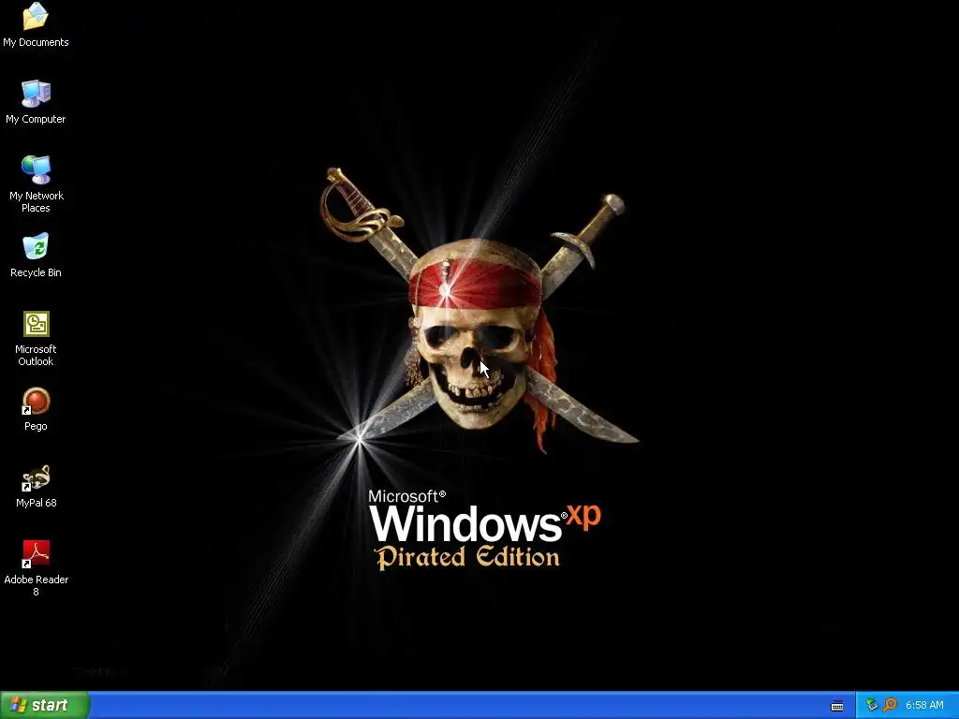The width and height of the screenshot is (959, 719).
Task: Click the keyboard icon on the taskbar
Action: [x=837, y=706]
